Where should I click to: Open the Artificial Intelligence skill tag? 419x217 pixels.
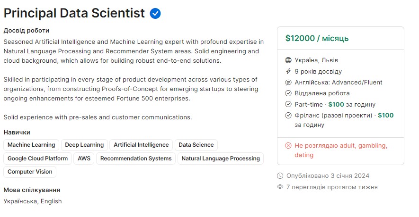(141, 145)
